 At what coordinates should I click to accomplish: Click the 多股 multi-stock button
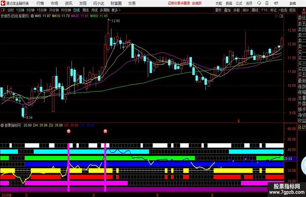coord(236,10)
